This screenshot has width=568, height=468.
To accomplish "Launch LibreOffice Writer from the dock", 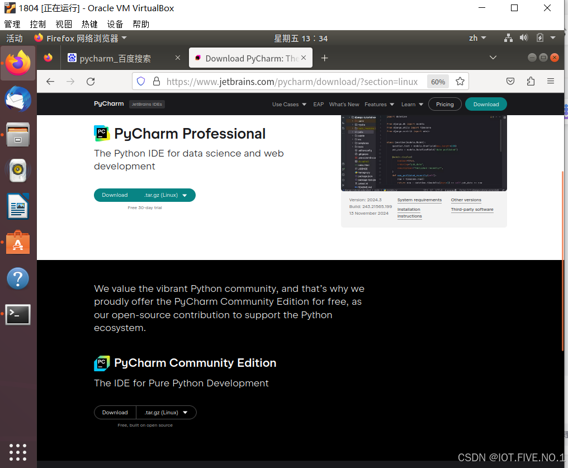I will pyautogui.click(x=18, y=206).
